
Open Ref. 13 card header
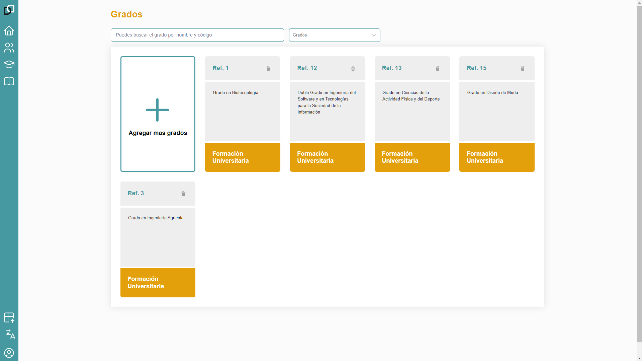[x=412, y=68]
